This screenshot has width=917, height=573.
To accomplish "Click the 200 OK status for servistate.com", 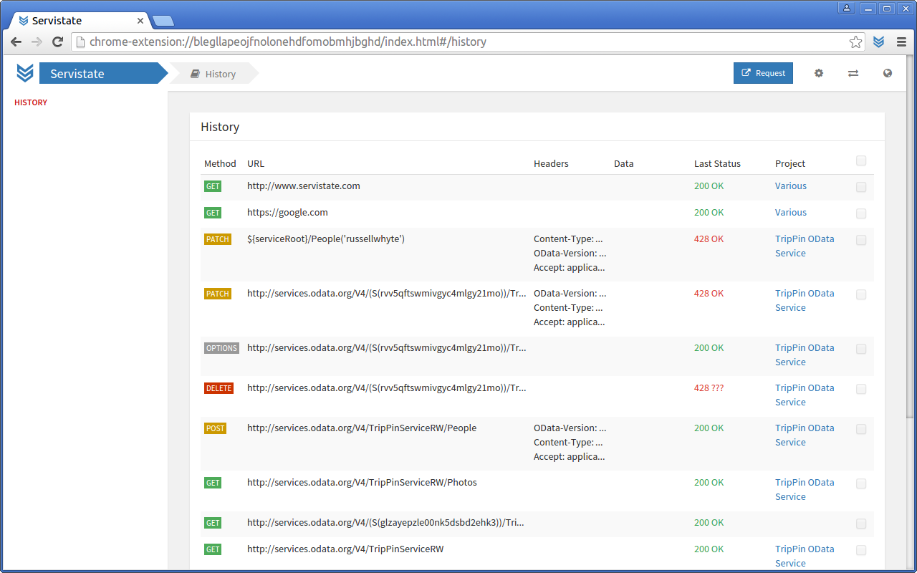I will 709,186.
